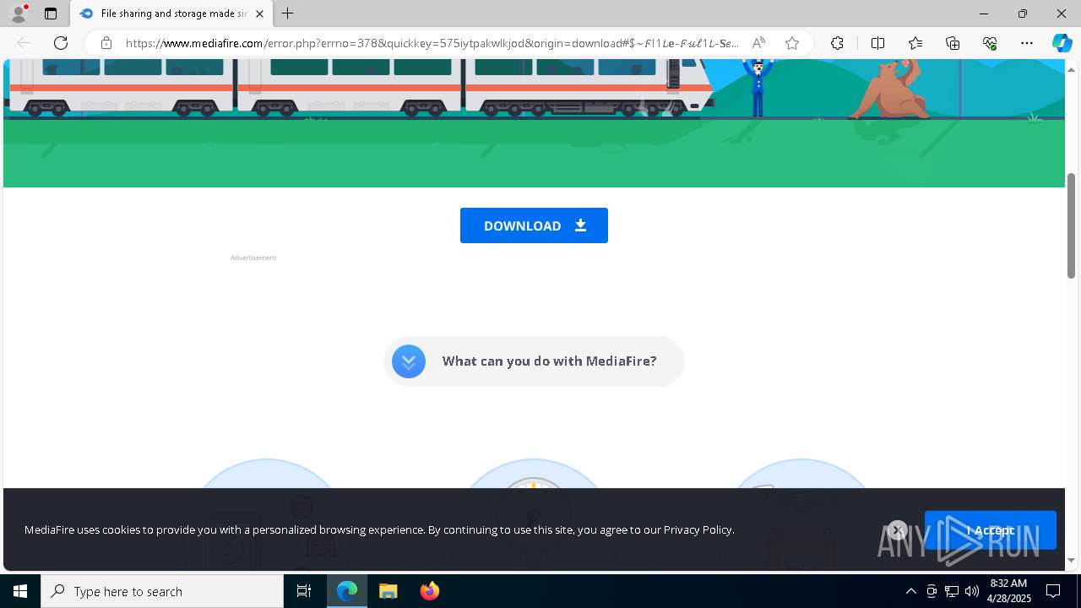1081x608 pixels.
Task: Click the taskbar search box
Action: click(x=162, y=591)
